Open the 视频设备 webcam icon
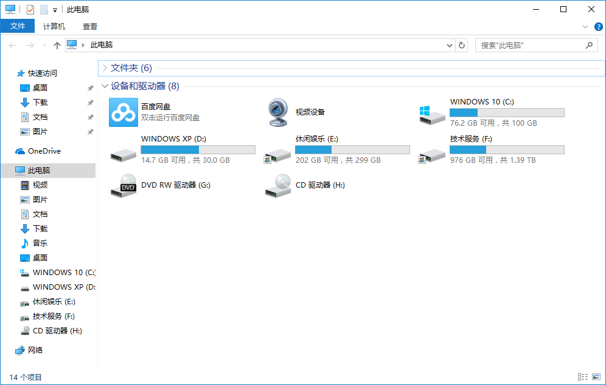The image size is (606, 385). [x=279, y=112]
